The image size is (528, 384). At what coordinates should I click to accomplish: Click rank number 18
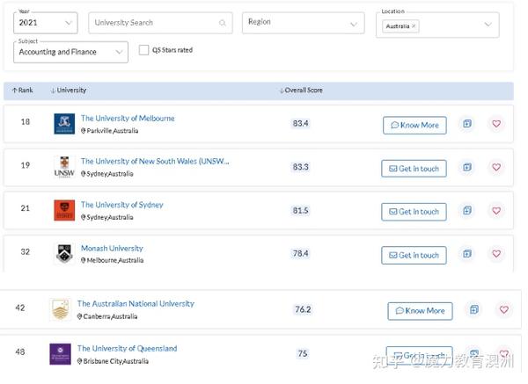click(x=26, y=122)
